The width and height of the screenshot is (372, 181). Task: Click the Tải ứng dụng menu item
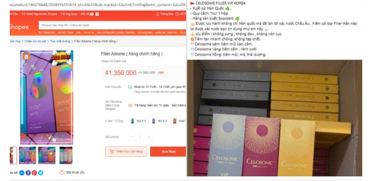pos(69,14)
